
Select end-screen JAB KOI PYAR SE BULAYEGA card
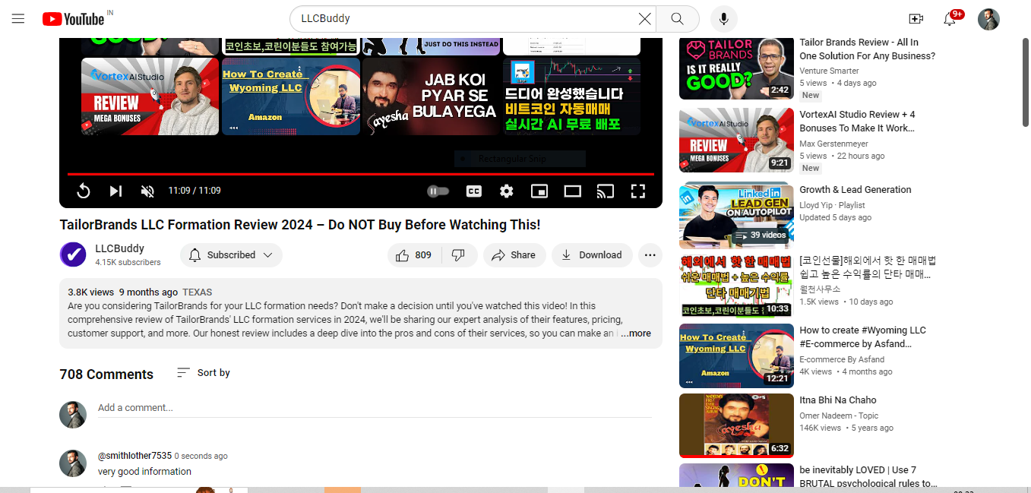click(x=432, y=96)
